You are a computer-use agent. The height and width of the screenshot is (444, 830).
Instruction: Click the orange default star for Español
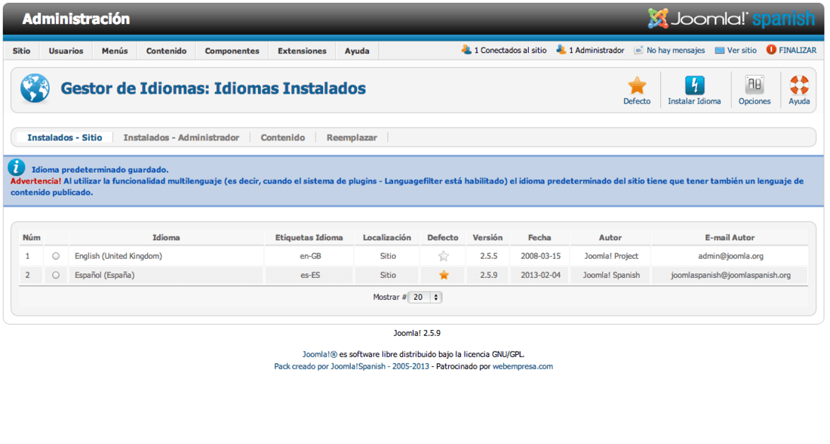pos(444,275)
